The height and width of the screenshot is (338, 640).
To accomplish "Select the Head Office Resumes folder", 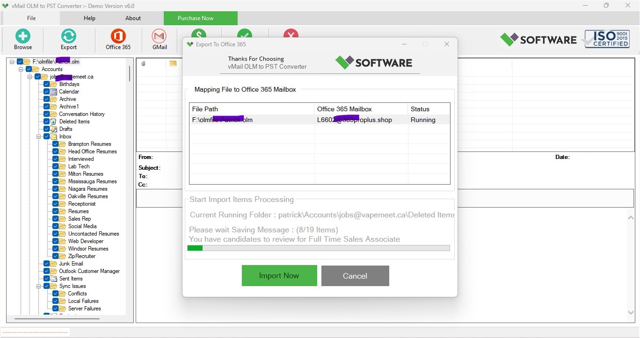I will point(93,151).
